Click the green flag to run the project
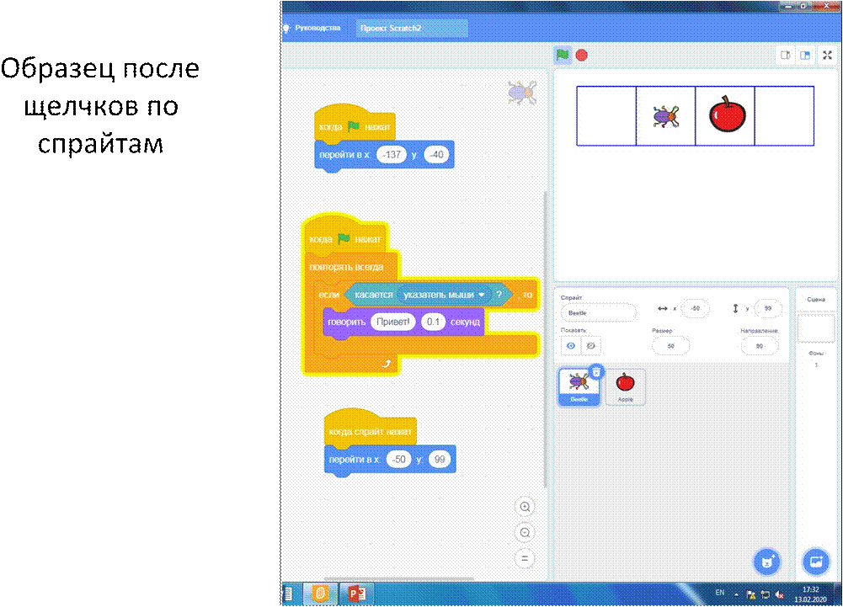This screenshot has width=843, height=607. point(562,56)
